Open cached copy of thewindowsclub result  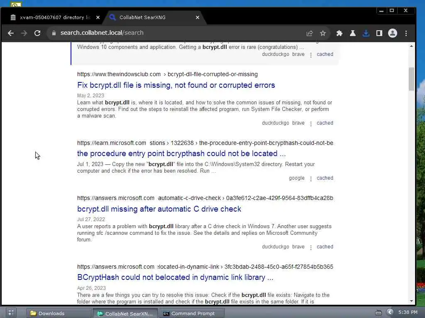[x=325, y=123]
